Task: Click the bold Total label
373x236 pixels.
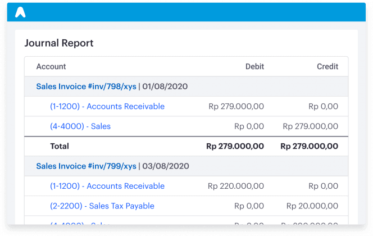Action: click(60, 146)
